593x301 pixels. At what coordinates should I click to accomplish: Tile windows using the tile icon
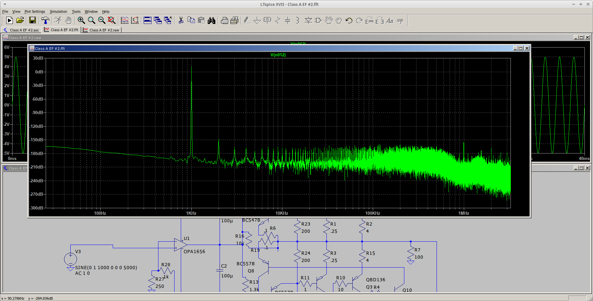(x=148, y=20)
